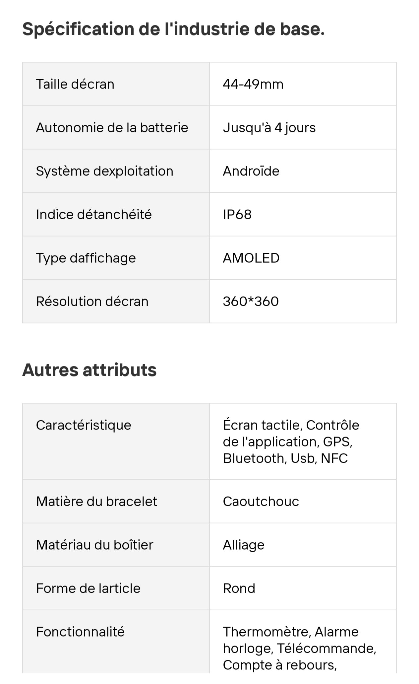The image size is (419, 684).
Task: Click the 'Androïde' value cell
Action: [303, 171]
